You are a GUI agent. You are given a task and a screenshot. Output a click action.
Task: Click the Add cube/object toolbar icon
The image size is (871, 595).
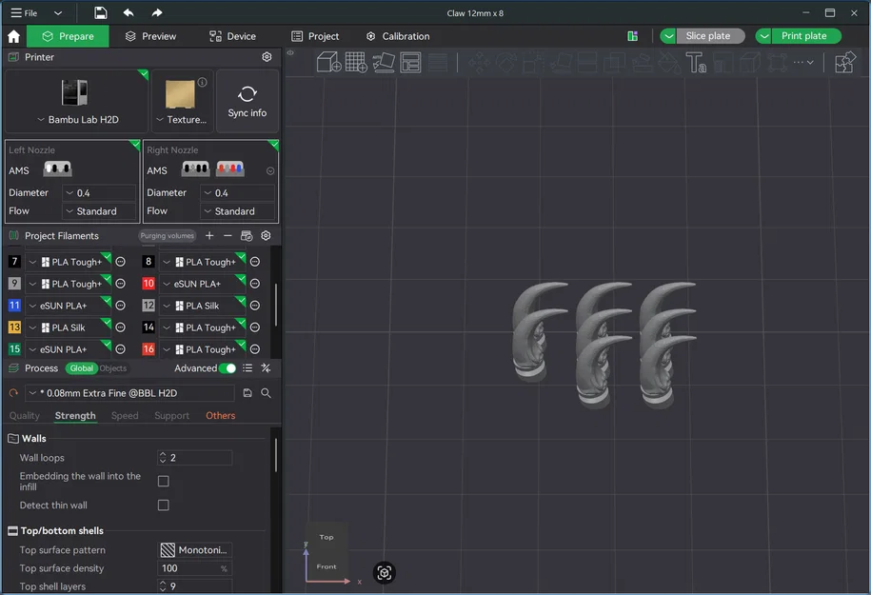[328, 62]
